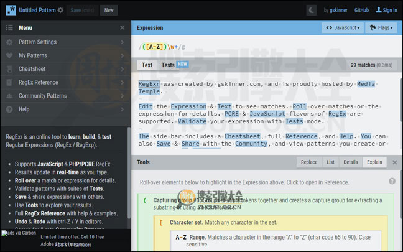
Task: Click the text editor scrollbar
Action: click(x=401, y=100)
